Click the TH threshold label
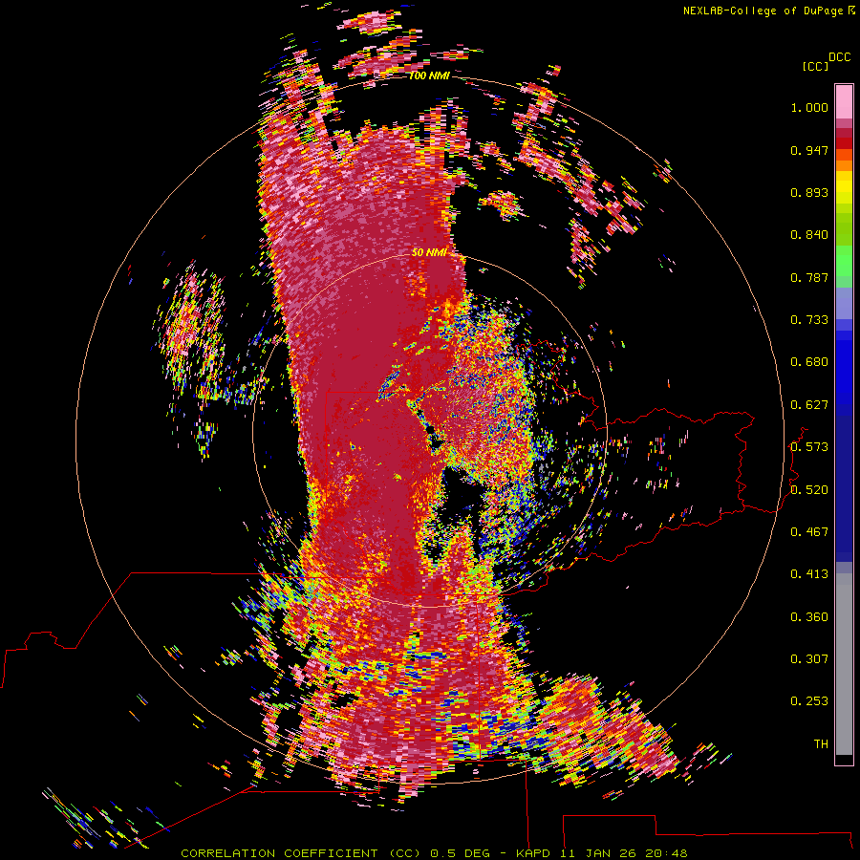860x860 pixels. [821, 744]
